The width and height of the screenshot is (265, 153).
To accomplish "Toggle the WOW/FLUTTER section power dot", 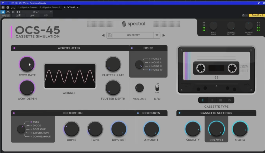I will (14, 48).
